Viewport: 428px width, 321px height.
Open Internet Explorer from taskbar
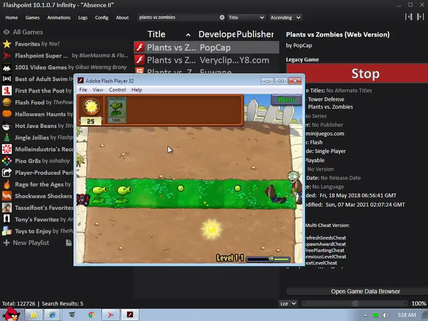[52, 315]
